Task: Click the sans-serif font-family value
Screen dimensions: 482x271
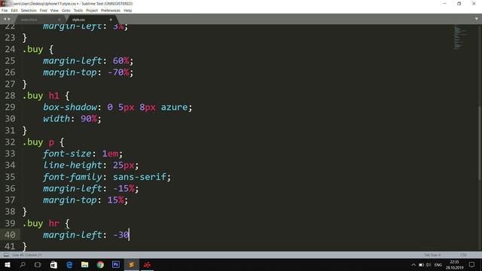Action: pyautogui.click(x=139, y=177)
